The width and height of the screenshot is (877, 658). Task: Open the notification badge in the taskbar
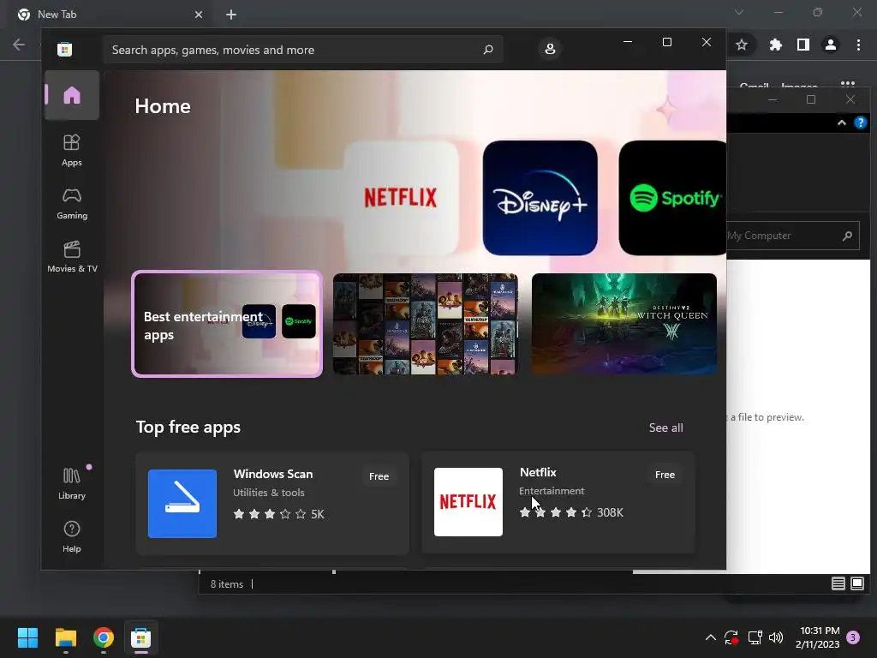(x=853, y=637)
